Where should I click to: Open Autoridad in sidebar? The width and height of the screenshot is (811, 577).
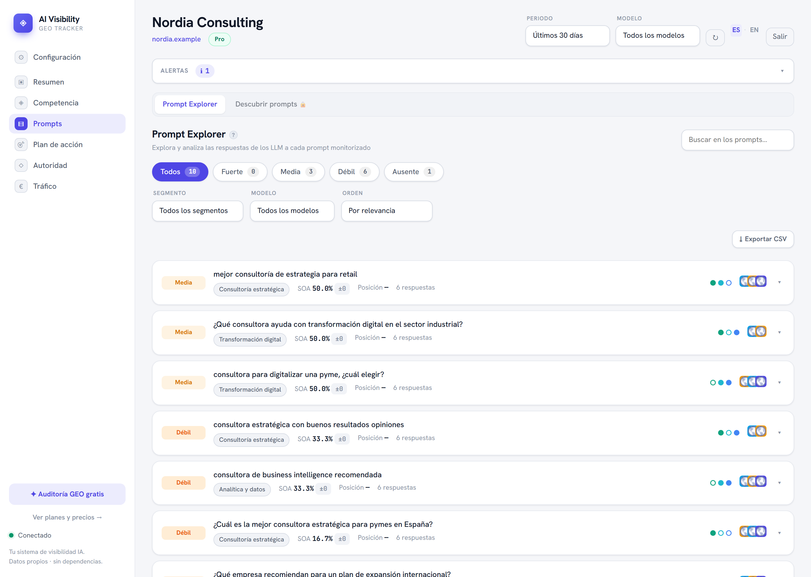(x=67, y=166)
